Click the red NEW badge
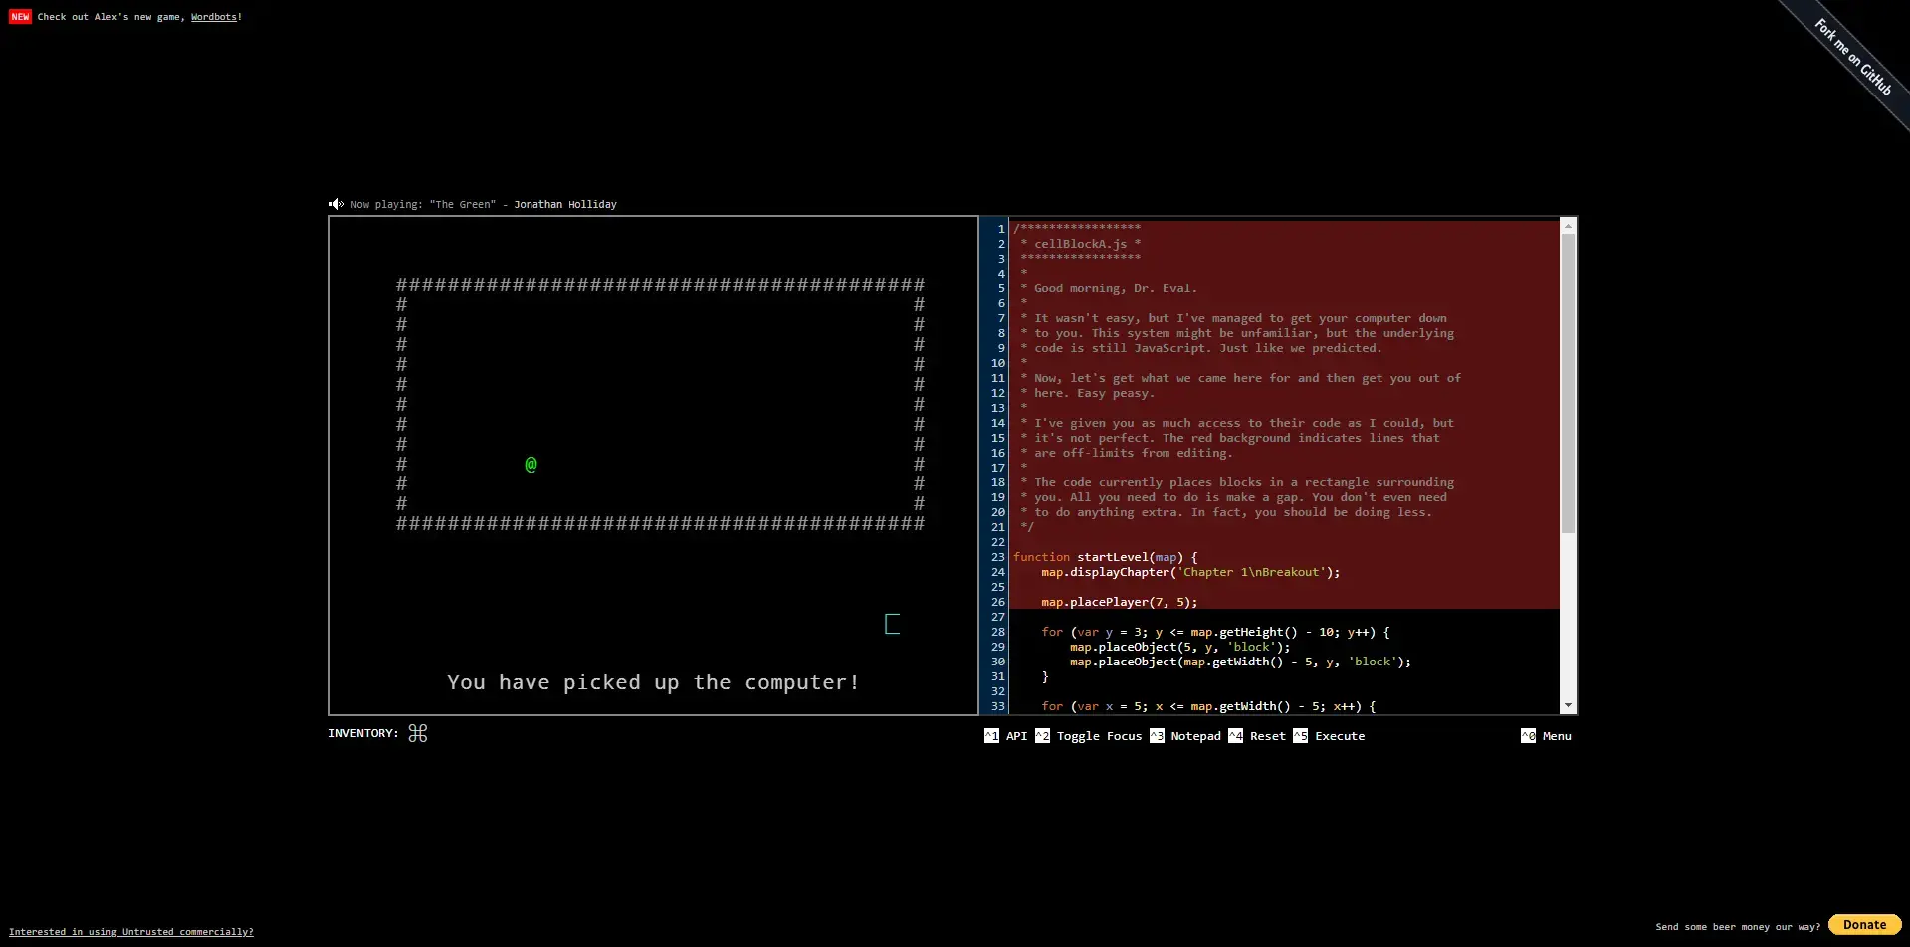Screen dimensions: 1910x947 [x=20, y=17]
